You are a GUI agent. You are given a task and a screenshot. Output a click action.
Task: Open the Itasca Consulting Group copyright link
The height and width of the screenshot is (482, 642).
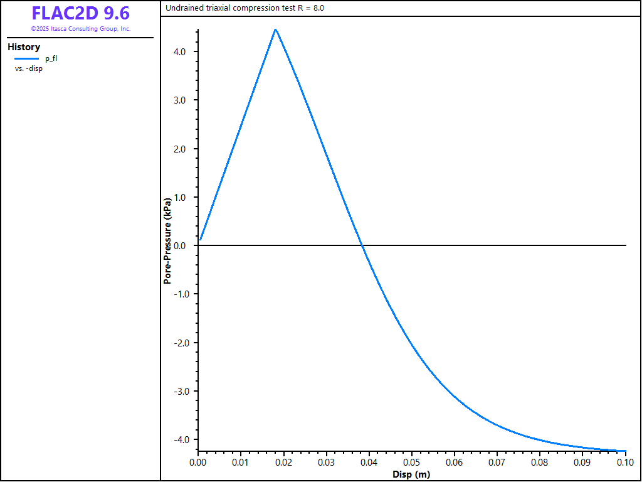point(80,29)
